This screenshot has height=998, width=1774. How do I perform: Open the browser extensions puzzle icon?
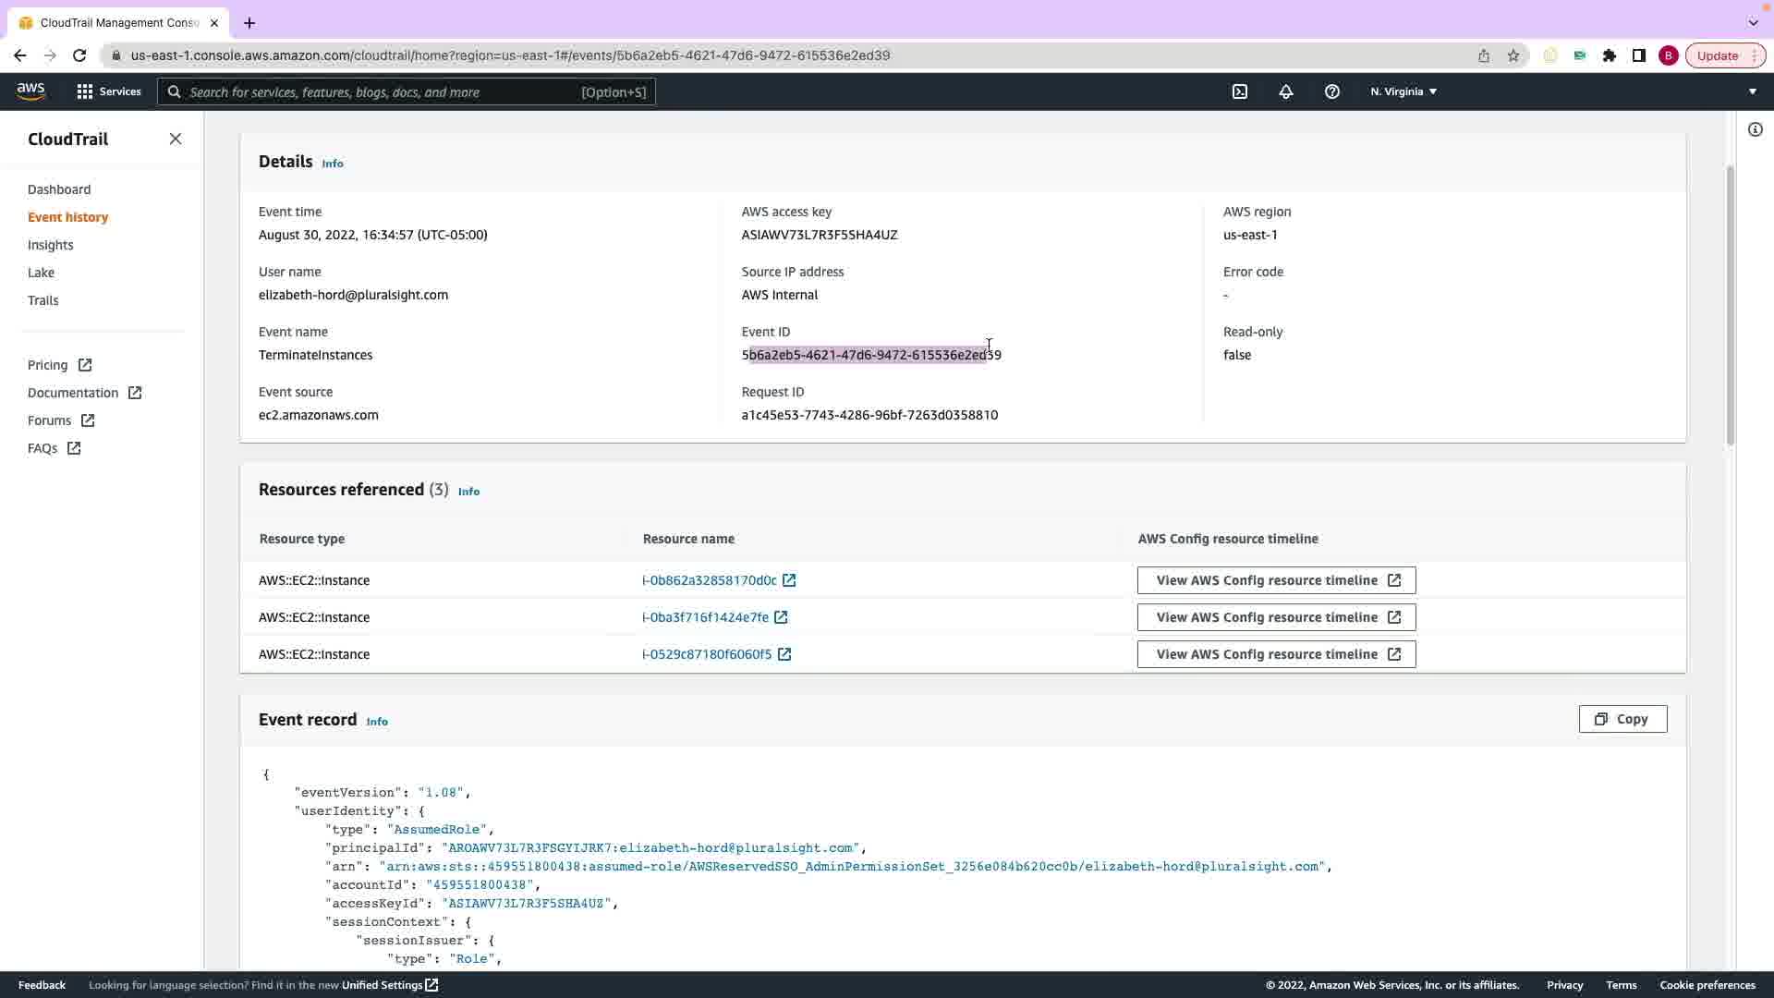coord(1610,55)
